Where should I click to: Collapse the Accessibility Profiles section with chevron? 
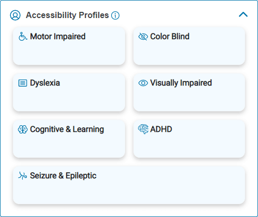pos(243,14)
